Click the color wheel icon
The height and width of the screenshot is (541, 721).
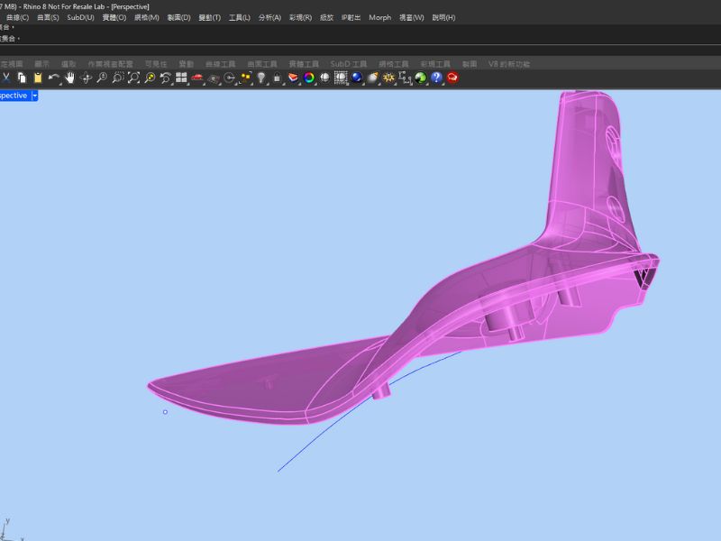click(309, 78)
